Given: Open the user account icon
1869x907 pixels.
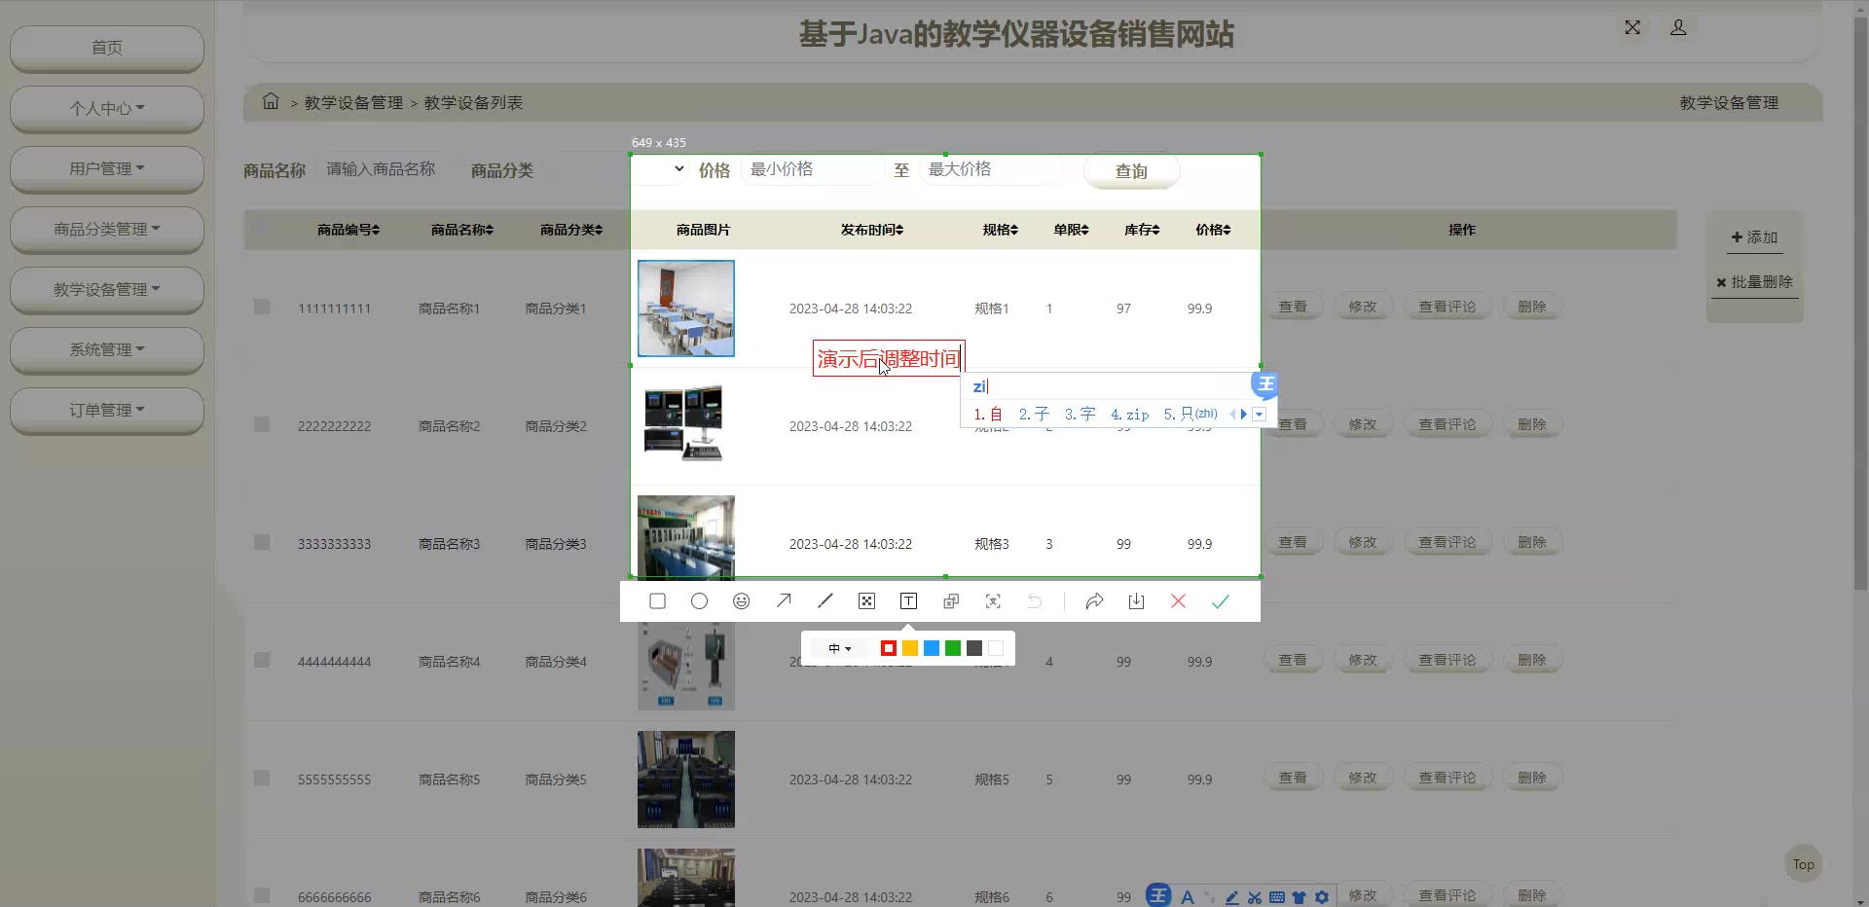Looking at the screenshot, I should click(x=1678, y=27).
